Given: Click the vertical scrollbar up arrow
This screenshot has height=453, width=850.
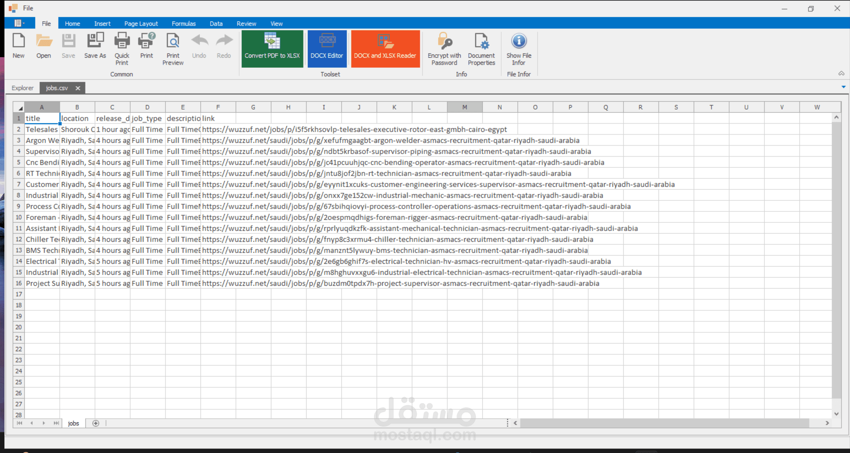Looking at the screenshot, I should 836,117.
